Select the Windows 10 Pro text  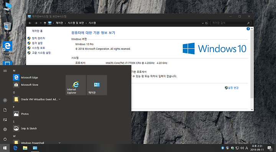[x=84, y=44]
